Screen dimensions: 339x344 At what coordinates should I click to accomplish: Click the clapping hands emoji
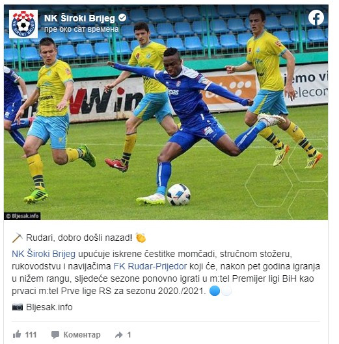pos(141,238)
